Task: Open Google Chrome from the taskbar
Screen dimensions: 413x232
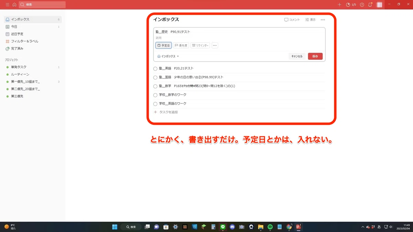Action: click(x=289, y=227)
